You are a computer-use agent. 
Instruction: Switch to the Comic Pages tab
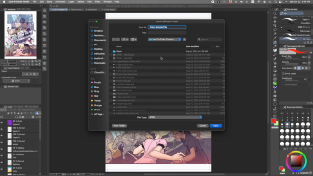[x=109, y=10]
